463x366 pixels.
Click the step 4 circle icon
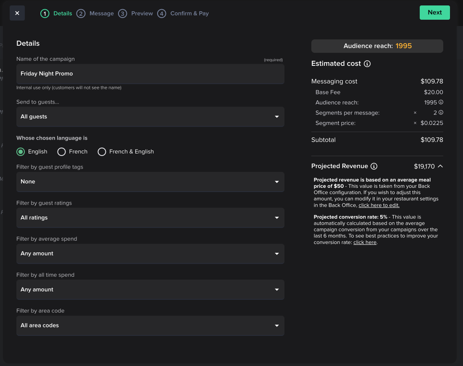click(161, 13)
